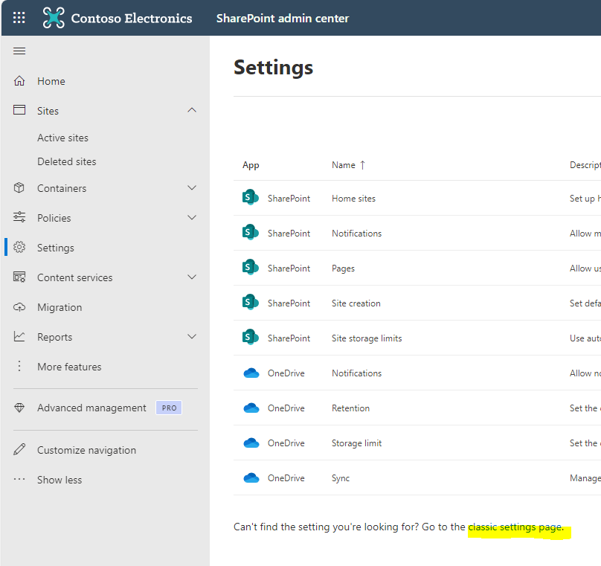Open the Home sites setting

point(353,199)
